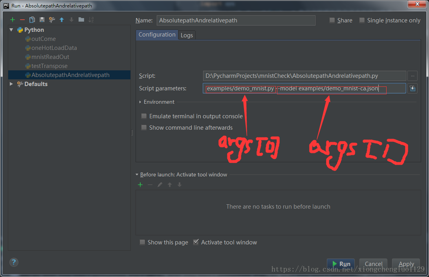Remove before launch task minus icon
The width and height of the screenshot is (429, 277).
[150, 185]
